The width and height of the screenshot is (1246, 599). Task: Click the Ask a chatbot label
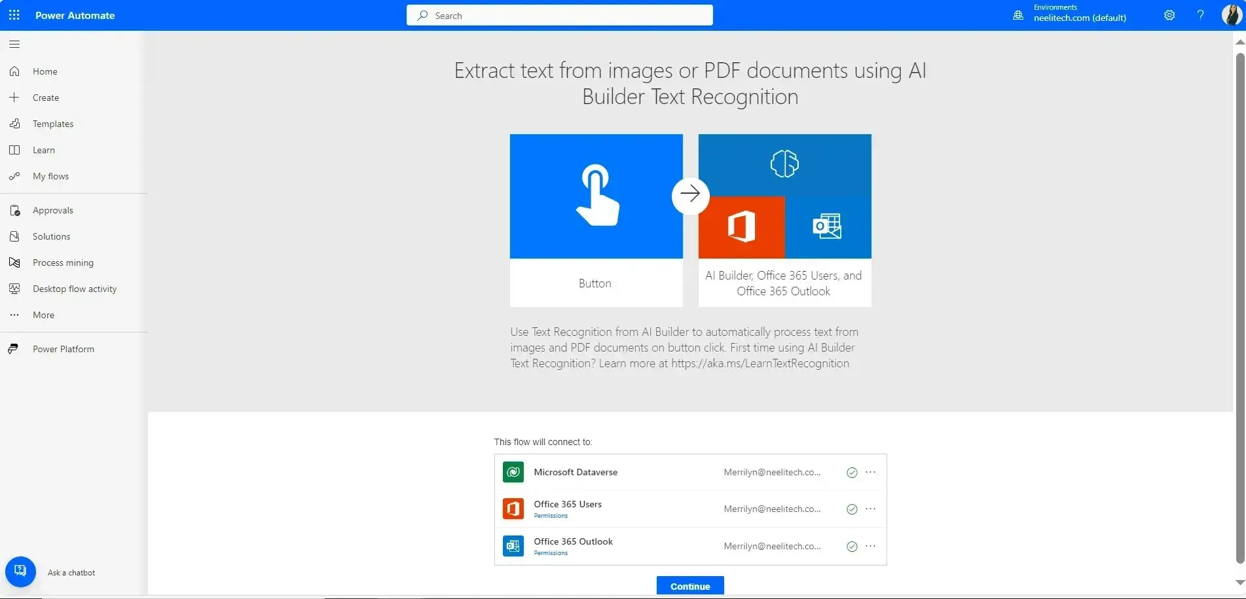click(71, 573)
